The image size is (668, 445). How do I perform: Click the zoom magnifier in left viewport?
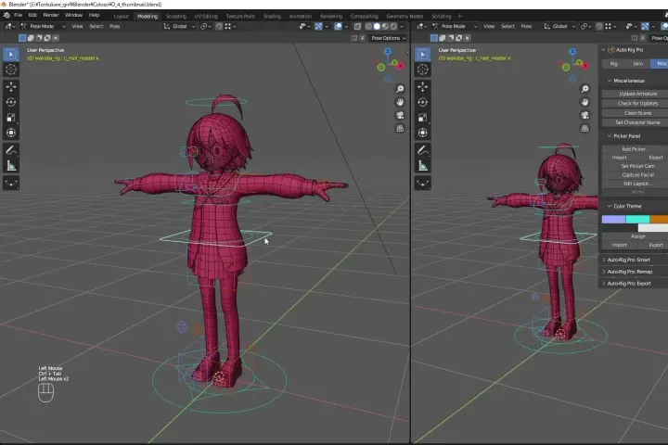point(400,89)
